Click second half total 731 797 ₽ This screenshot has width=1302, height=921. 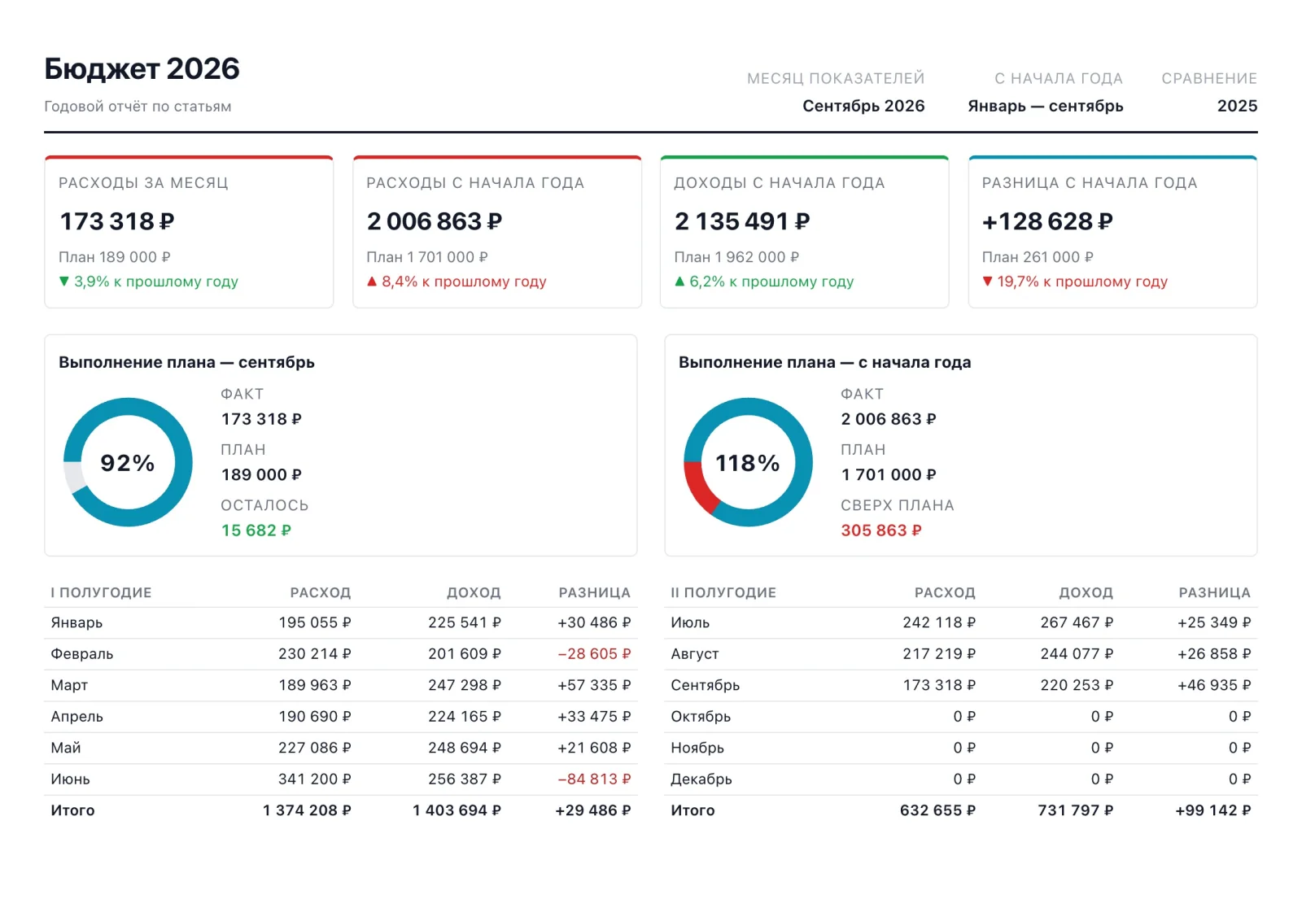(1076, 810)
